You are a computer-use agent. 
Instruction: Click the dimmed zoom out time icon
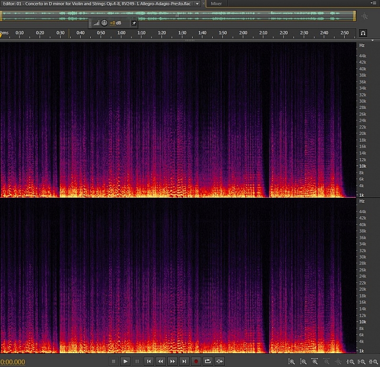(x=327, y=362)
